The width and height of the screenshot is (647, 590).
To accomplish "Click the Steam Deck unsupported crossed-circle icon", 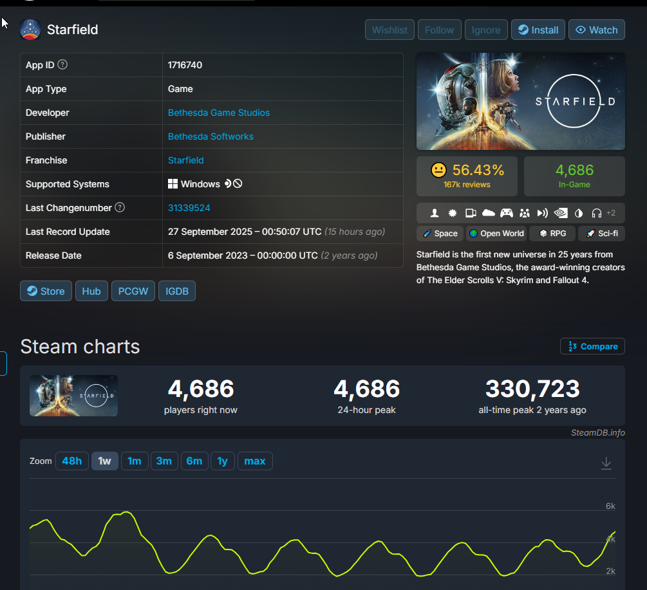I will [238, 184].
